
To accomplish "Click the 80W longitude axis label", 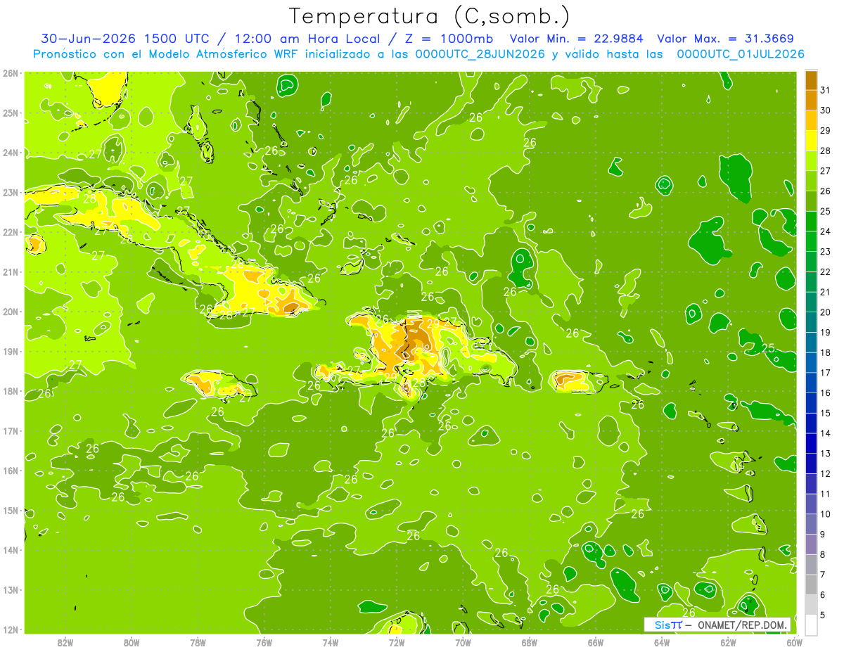I will point(131,642).
